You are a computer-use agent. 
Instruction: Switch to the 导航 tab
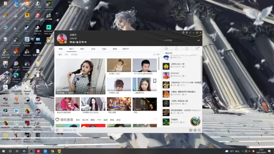[x=61, y=49]
